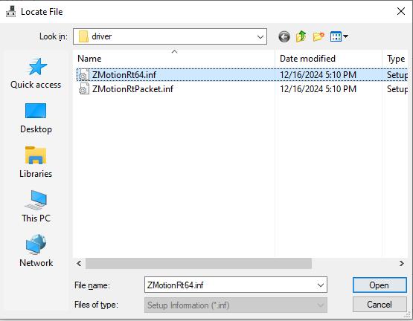The width and height of the screenshot is (413, 321).
Task: Expand the File name dropdown arrow
Action: 321,285
